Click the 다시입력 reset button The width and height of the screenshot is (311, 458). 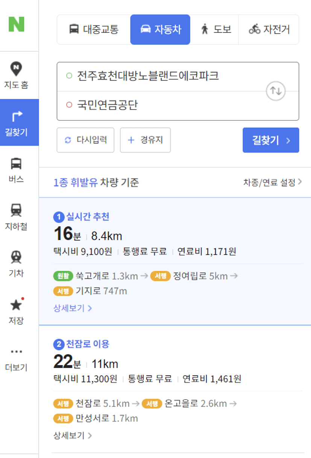point(85,140)
